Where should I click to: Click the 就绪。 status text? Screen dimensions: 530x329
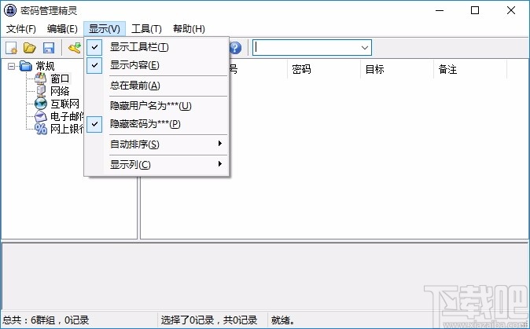(x=282, y=320)
